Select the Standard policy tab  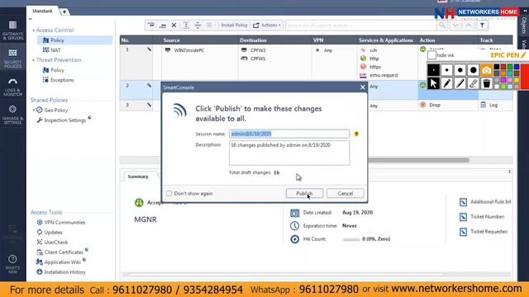click(42, 11)
